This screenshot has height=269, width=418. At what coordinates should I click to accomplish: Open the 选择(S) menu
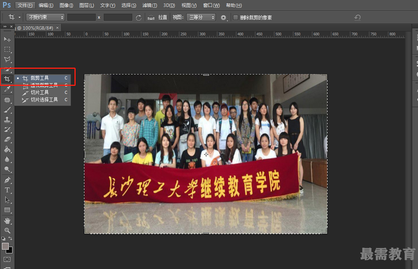click(128, 5)
